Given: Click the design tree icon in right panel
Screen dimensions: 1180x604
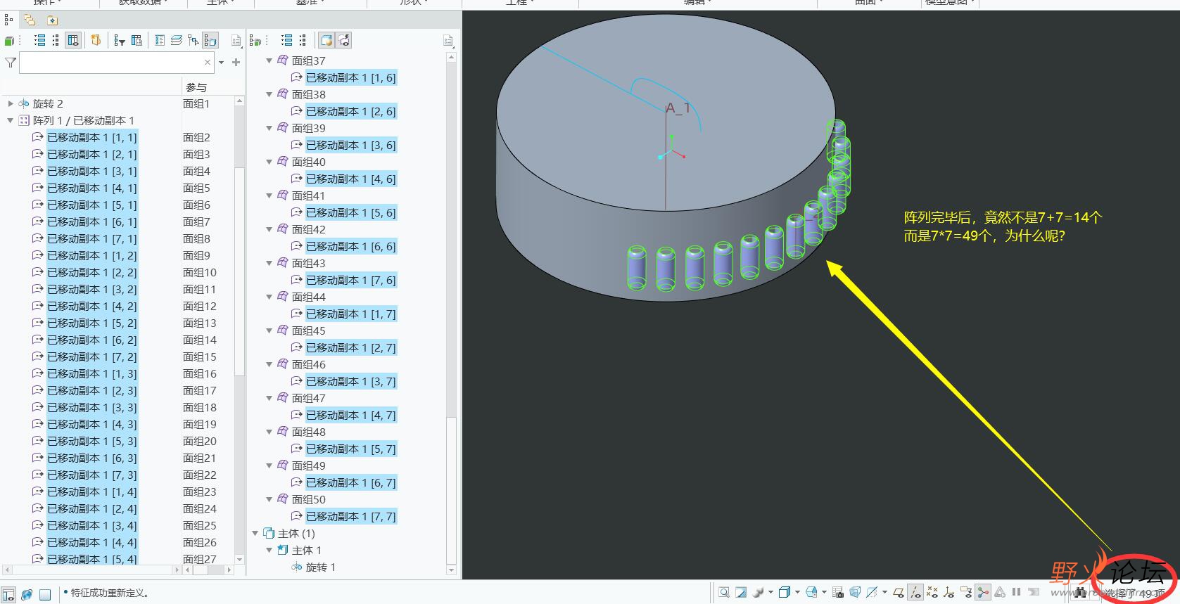Looking at the screenshot, I should [x=255, y=41].
